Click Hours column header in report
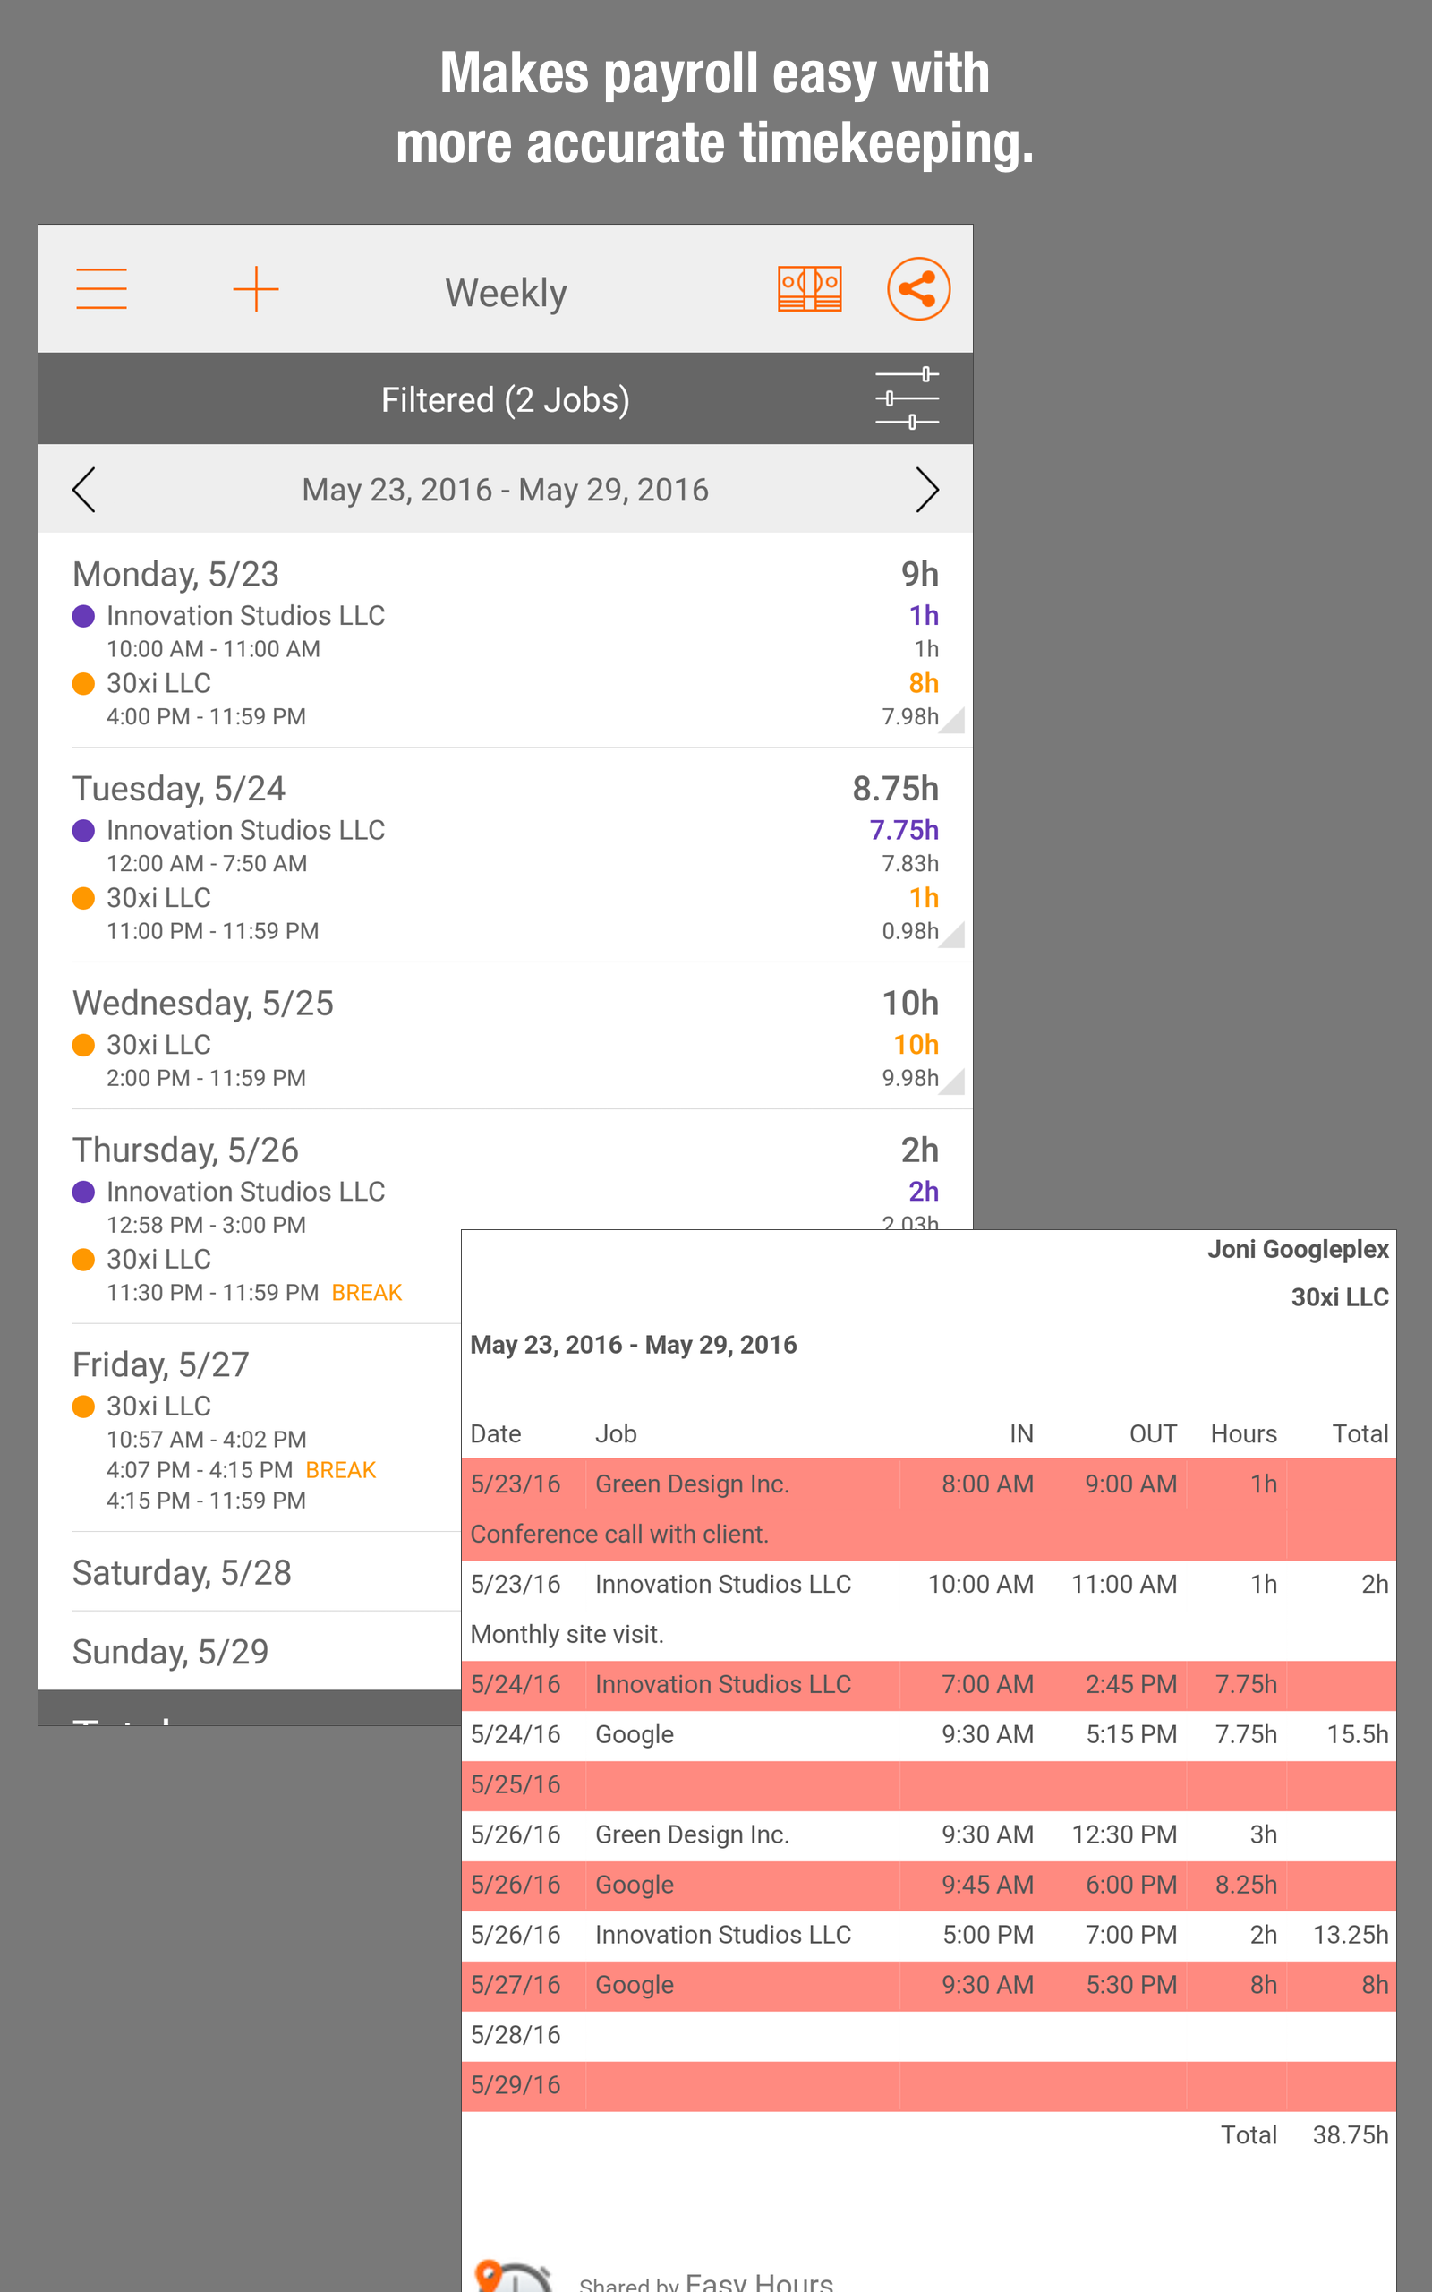The width and height of the screenshot is (1432, 2292). [1243, 1434]
